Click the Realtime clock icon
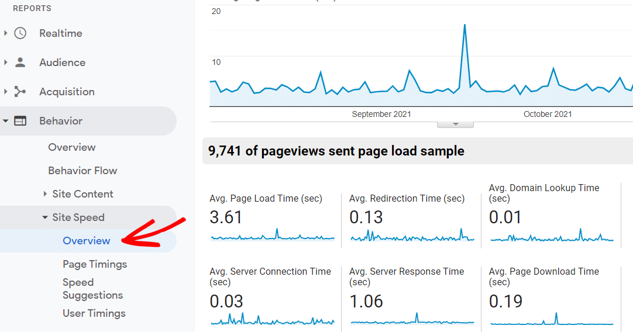Screen dimensions: 633x332 point(20,33)
